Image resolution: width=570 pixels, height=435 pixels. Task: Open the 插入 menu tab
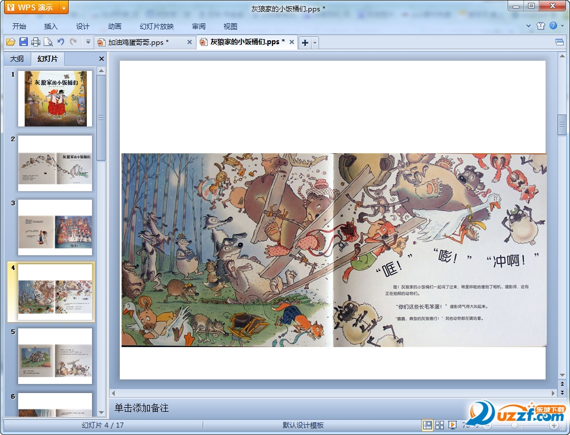(x=51, y=27)
